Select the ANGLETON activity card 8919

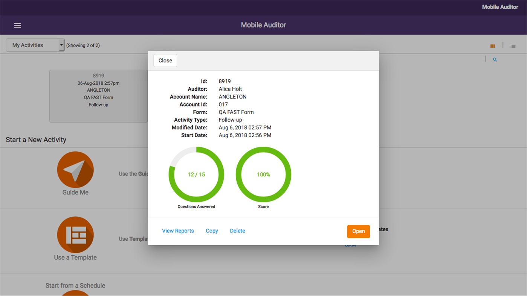click(x=98, y=96)
